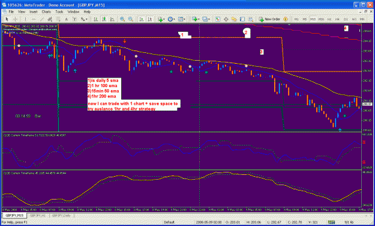
Task: Click the L: 202.67 low price
Action: [x=274, y=222]
